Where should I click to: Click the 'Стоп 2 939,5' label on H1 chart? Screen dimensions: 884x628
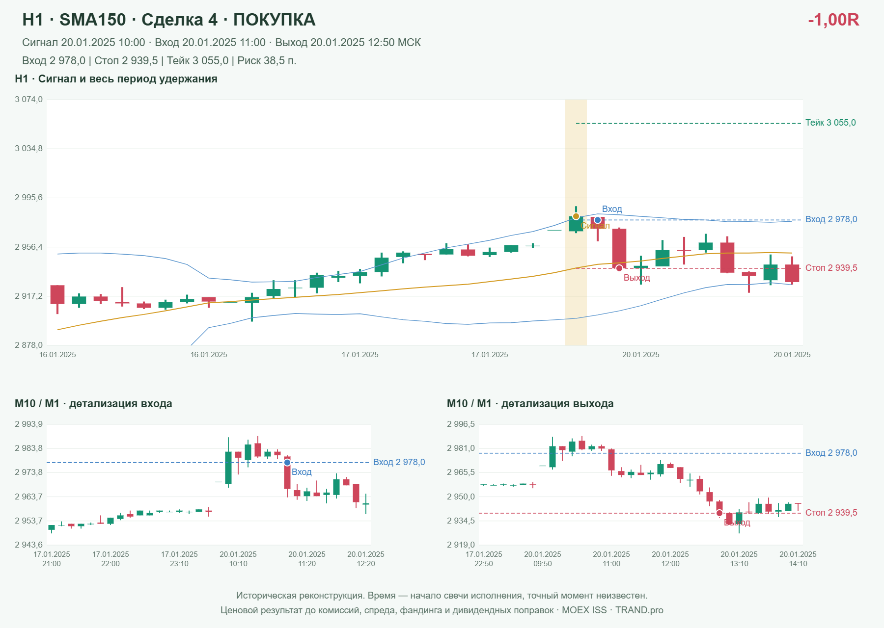pos(831,268)
